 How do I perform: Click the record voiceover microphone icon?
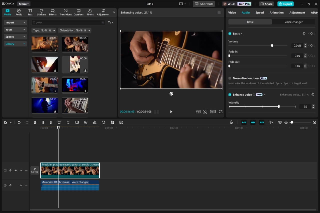coord(231,122)
